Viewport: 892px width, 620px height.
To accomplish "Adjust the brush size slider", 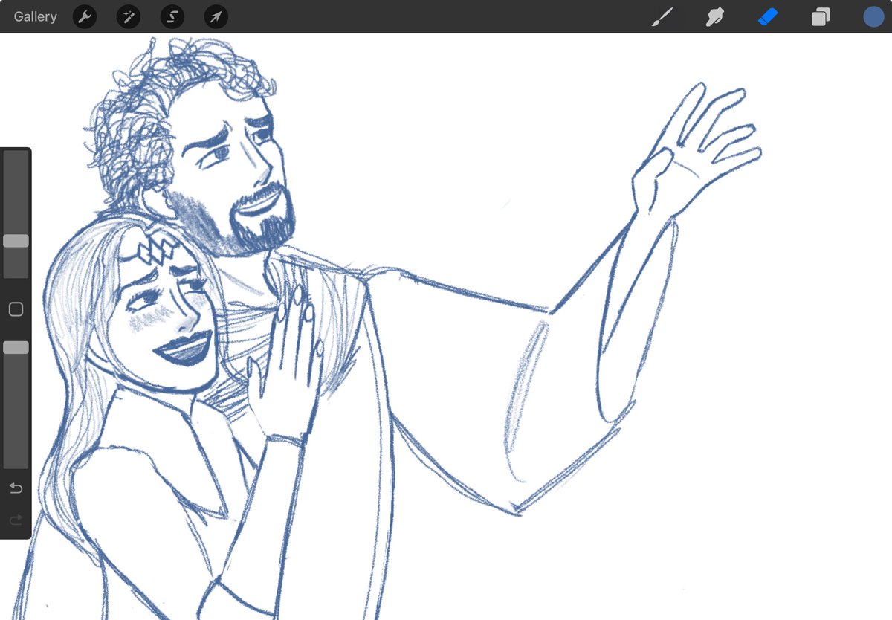I will point(16,241).
